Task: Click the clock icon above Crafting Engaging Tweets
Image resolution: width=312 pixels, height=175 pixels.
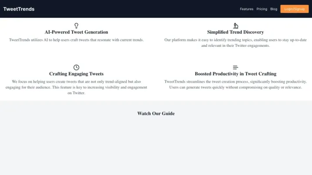Action: point(76,67)
